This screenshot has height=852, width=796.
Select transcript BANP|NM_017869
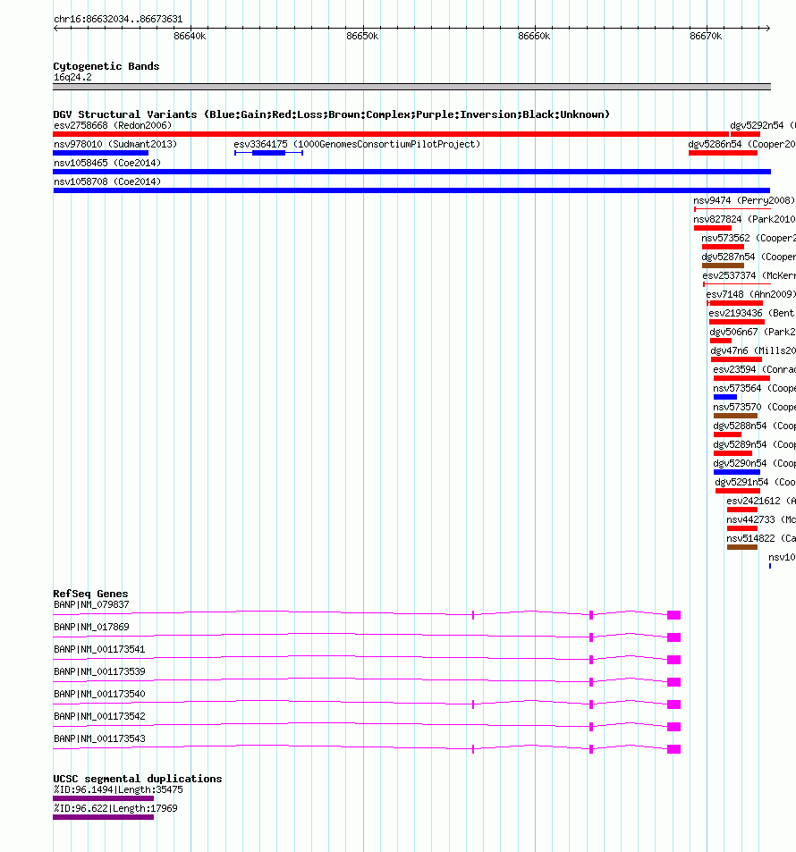pos(91,627)
